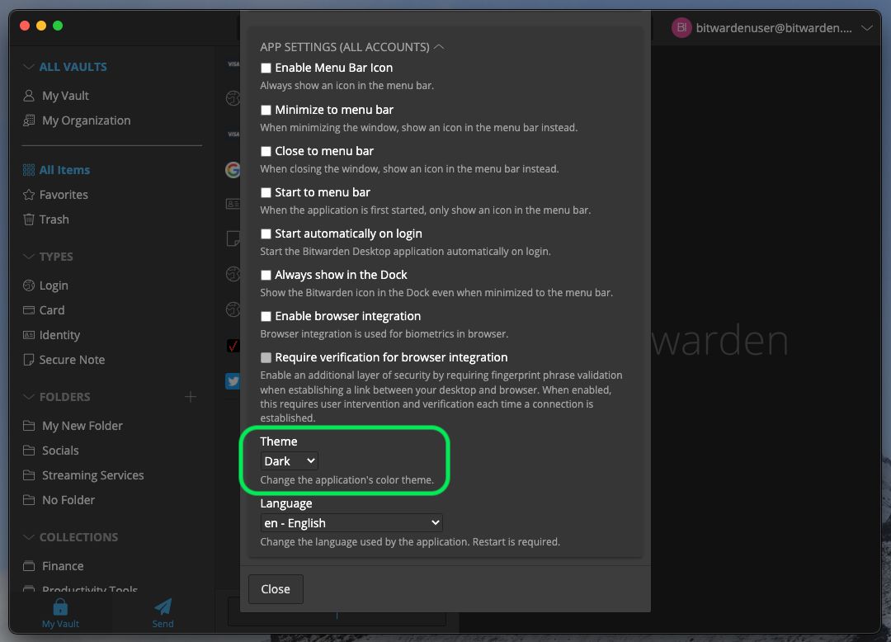Open the Socials folder icon
Screen dimensions: 891x642
click(28, 451)
